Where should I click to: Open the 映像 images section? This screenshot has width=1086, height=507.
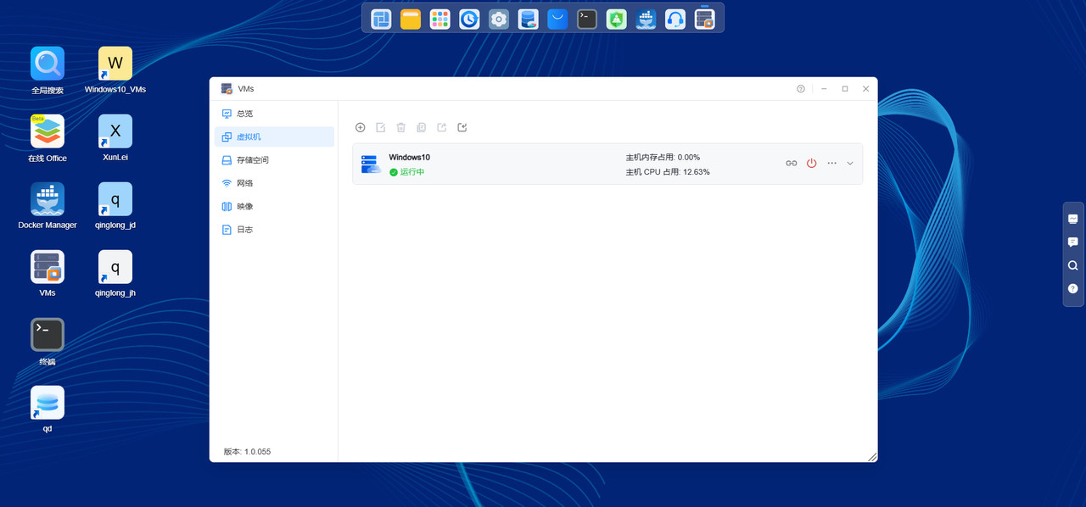click(x=272, y=206)
